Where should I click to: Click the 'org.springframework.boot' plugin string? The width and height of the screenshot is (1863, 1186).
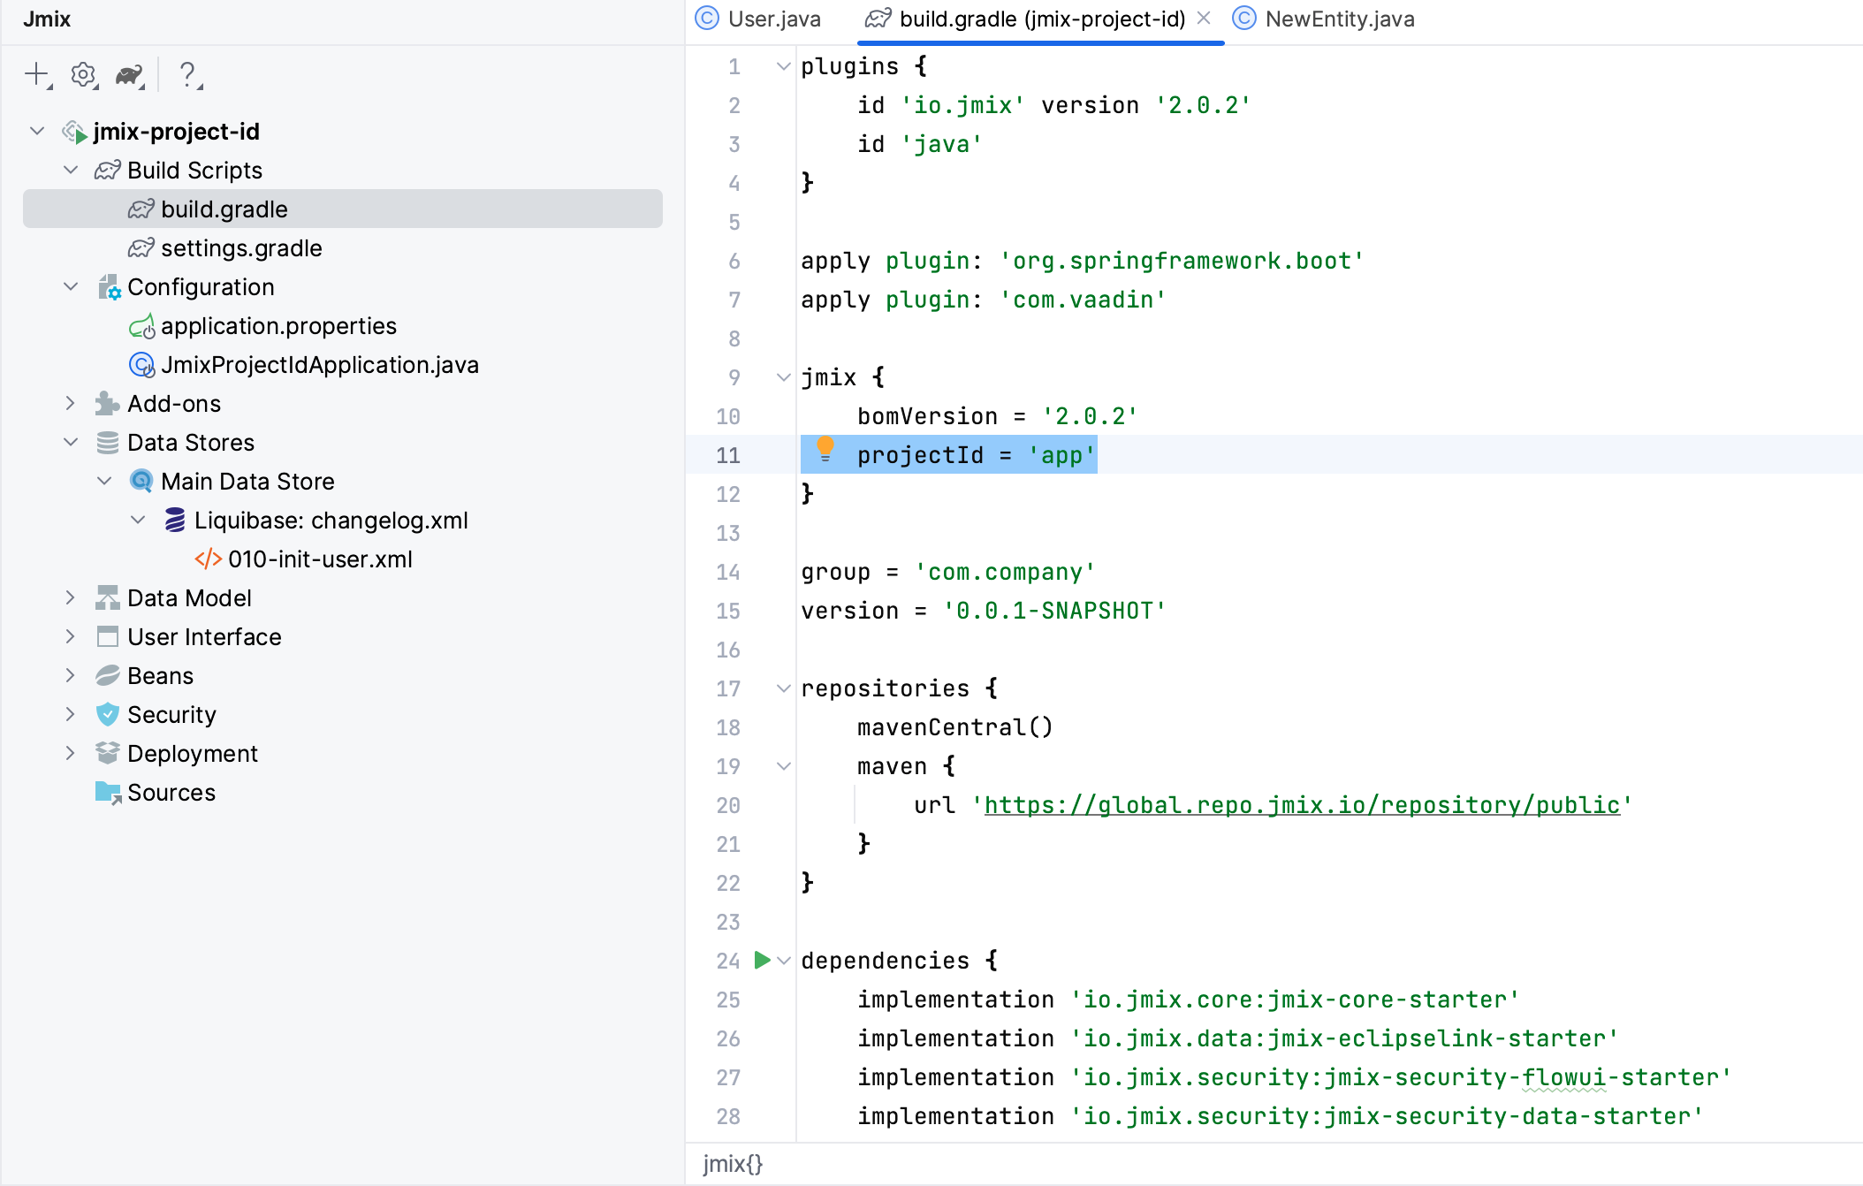coord(1182,261)
